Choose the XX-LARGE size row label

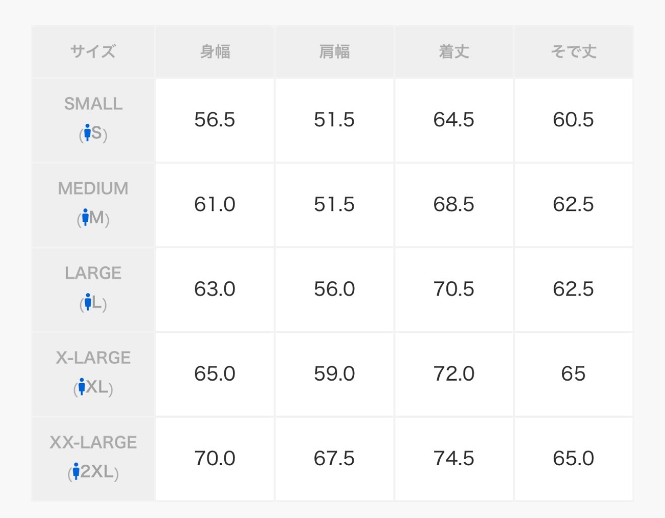tap(93, 442)
